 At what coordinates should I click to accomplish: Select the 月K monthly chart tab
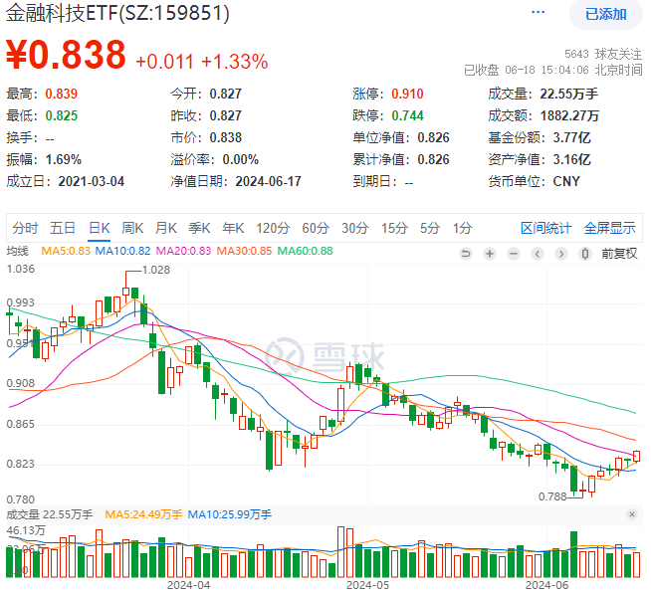click(166, 228)
